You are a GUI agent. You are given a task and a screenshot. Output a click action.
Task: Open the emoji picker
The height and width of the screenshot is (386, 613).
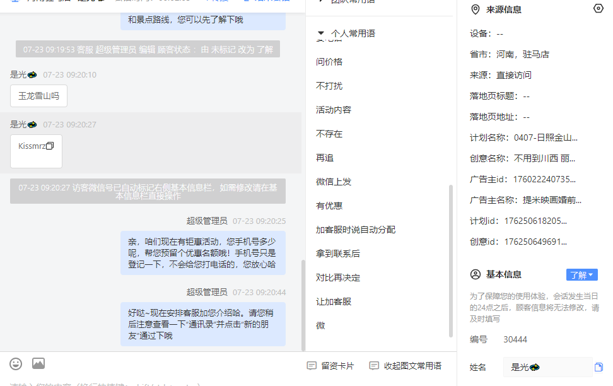click(x=16, y=364)
